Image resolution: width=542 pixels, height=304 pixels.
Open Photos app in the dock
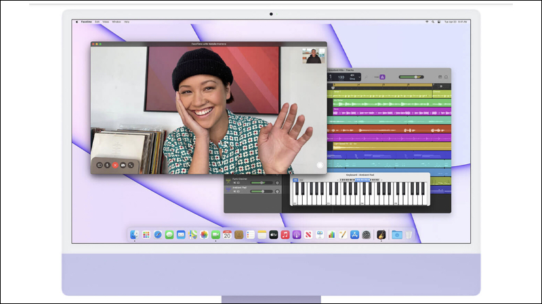(x=204, y=234)
